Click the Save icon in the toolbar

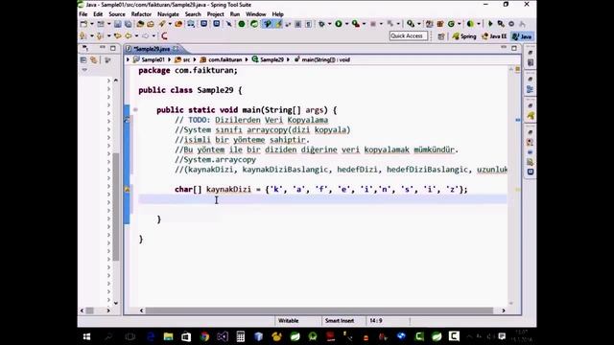pos(117,24)
